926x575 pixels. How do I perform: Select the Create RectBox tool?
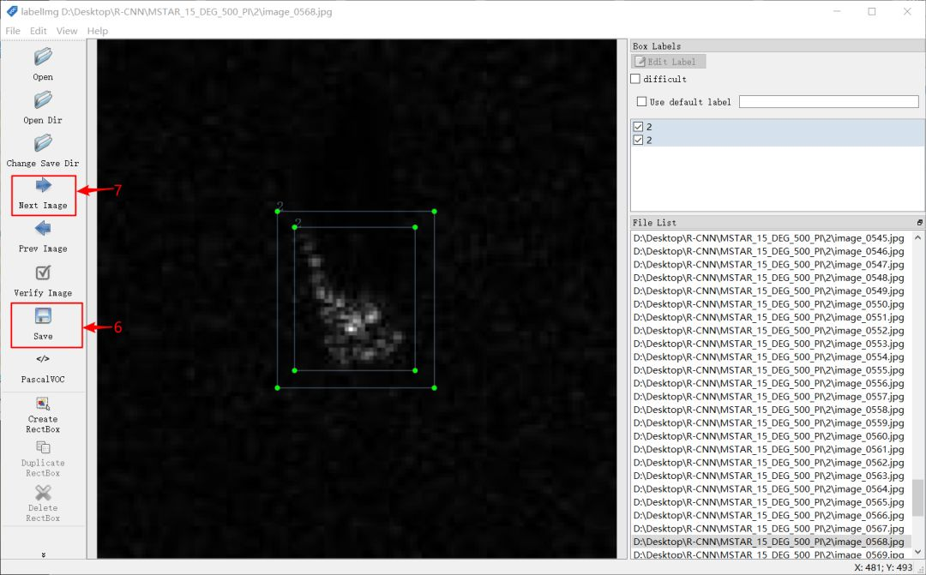coord(43,404)
